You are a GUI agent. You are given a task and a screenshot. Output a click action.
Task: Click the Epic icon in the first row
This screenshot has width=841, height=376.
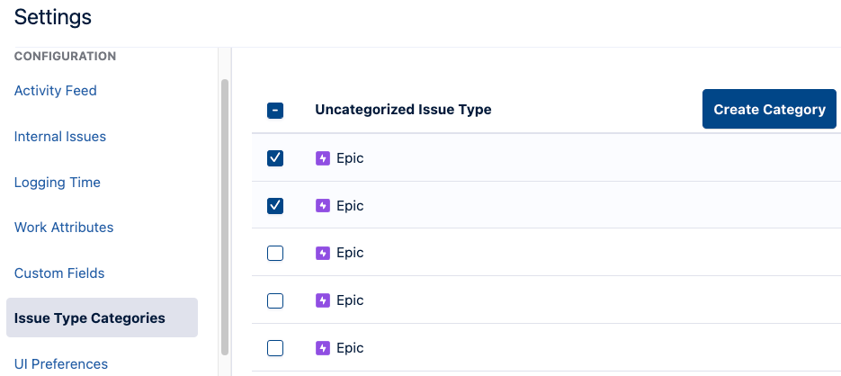pyautogui.click(x=323, y=158)
